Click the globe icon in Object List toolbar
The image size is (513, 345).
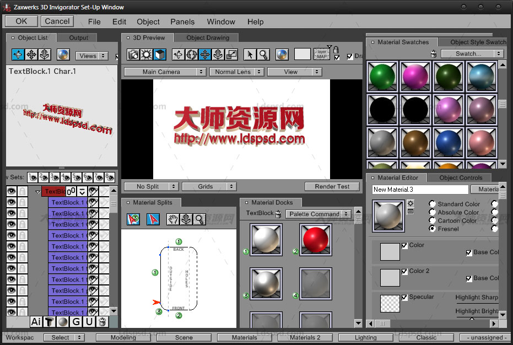[x=63, y=55]
